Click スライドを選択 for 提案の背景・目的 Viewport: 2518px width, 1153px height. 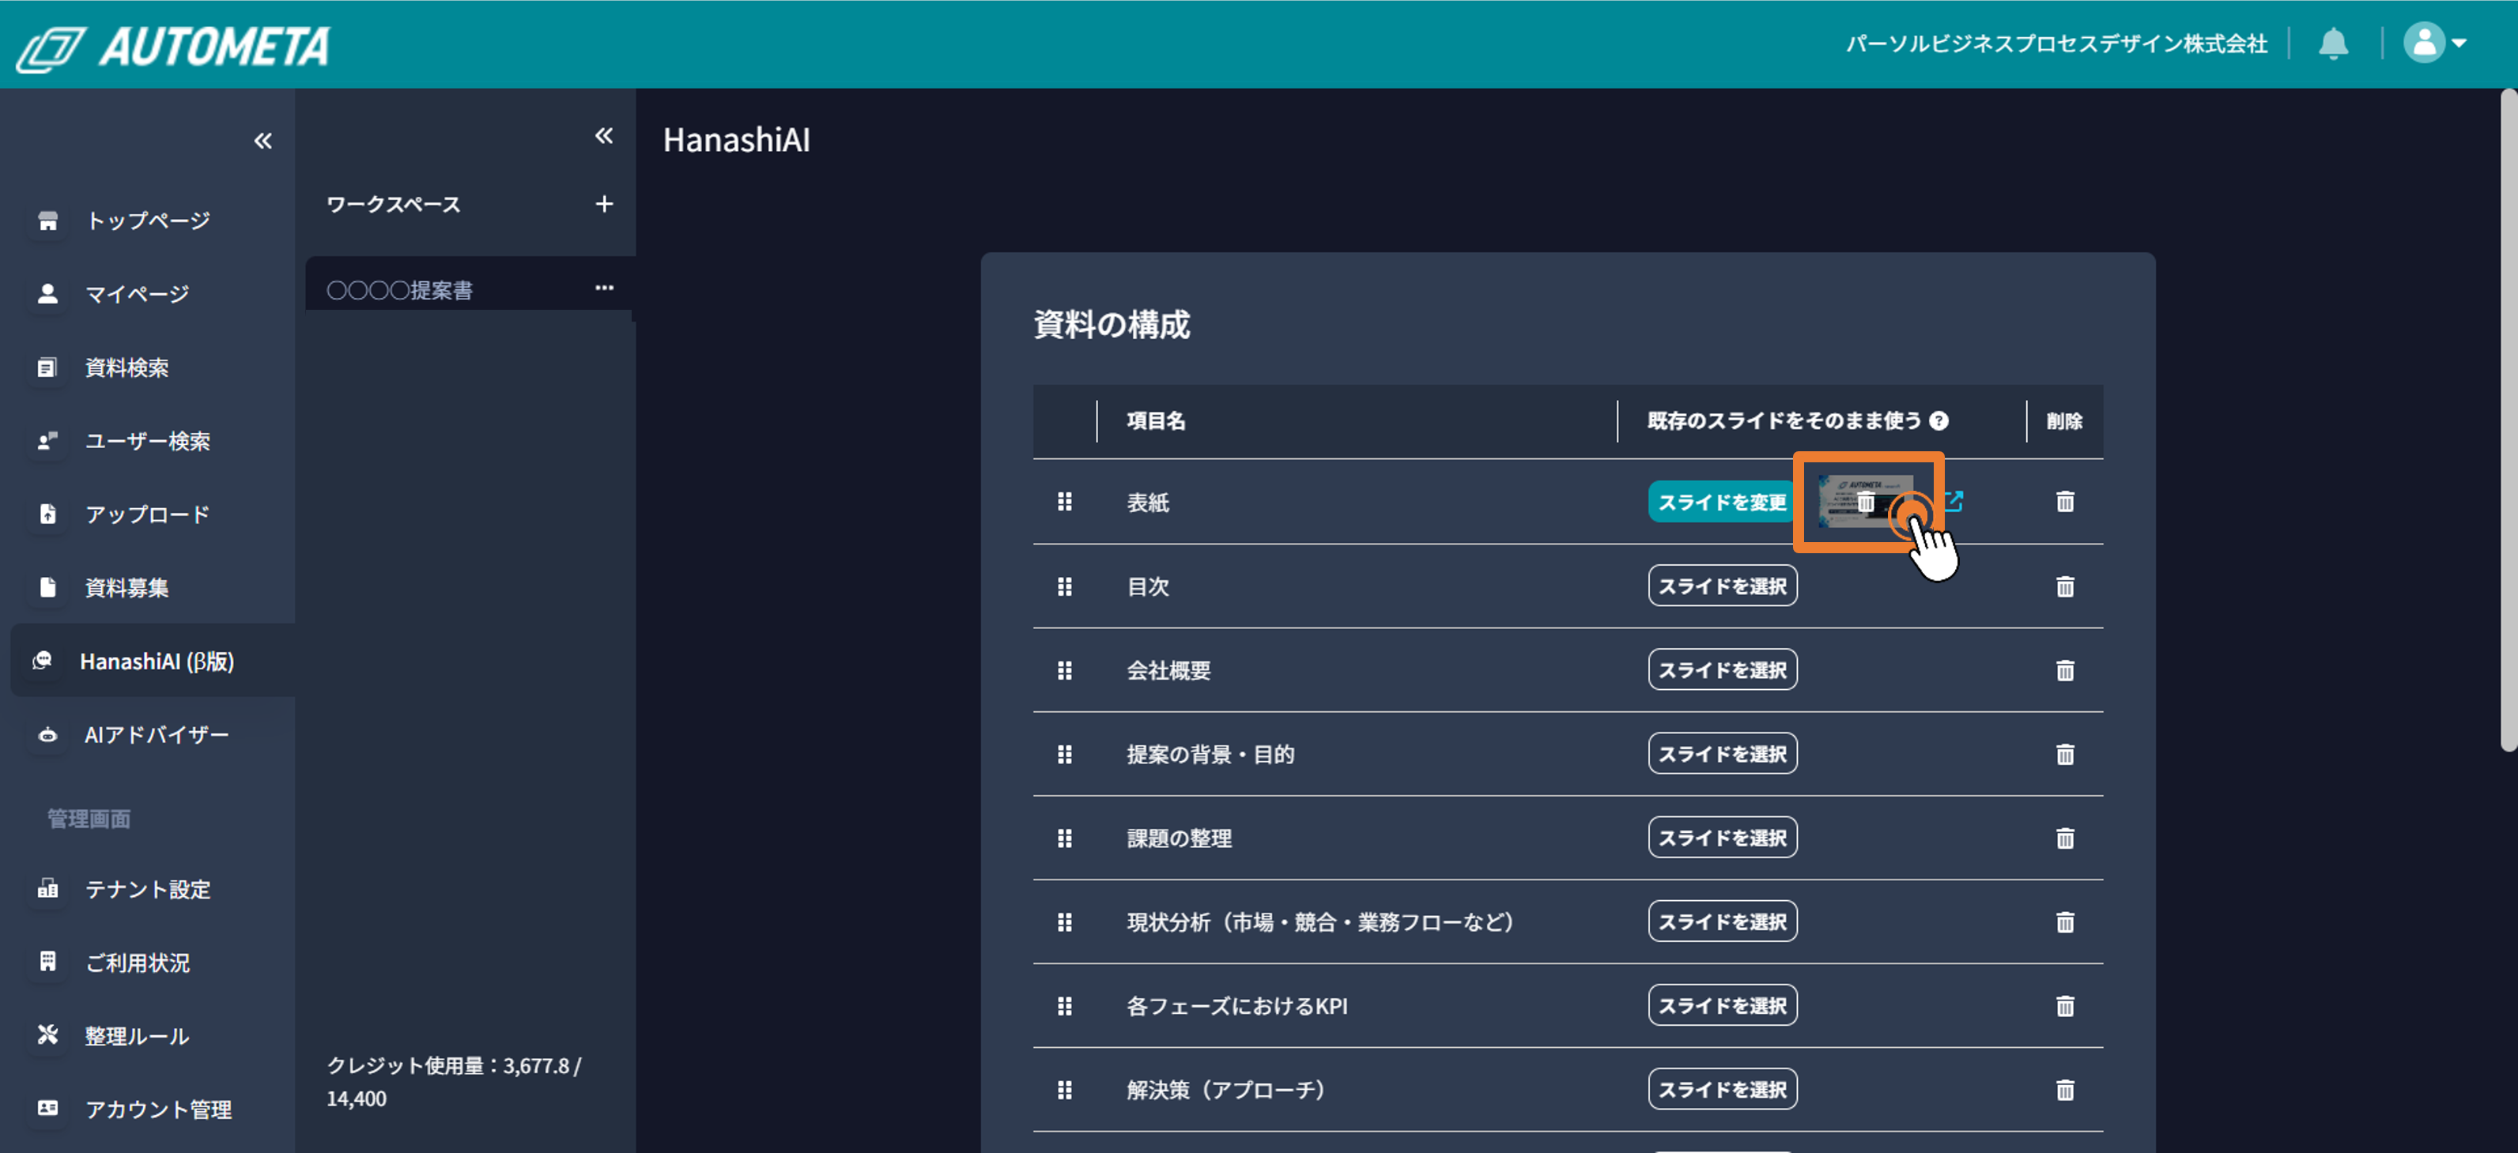click(x=1723, y=755)
